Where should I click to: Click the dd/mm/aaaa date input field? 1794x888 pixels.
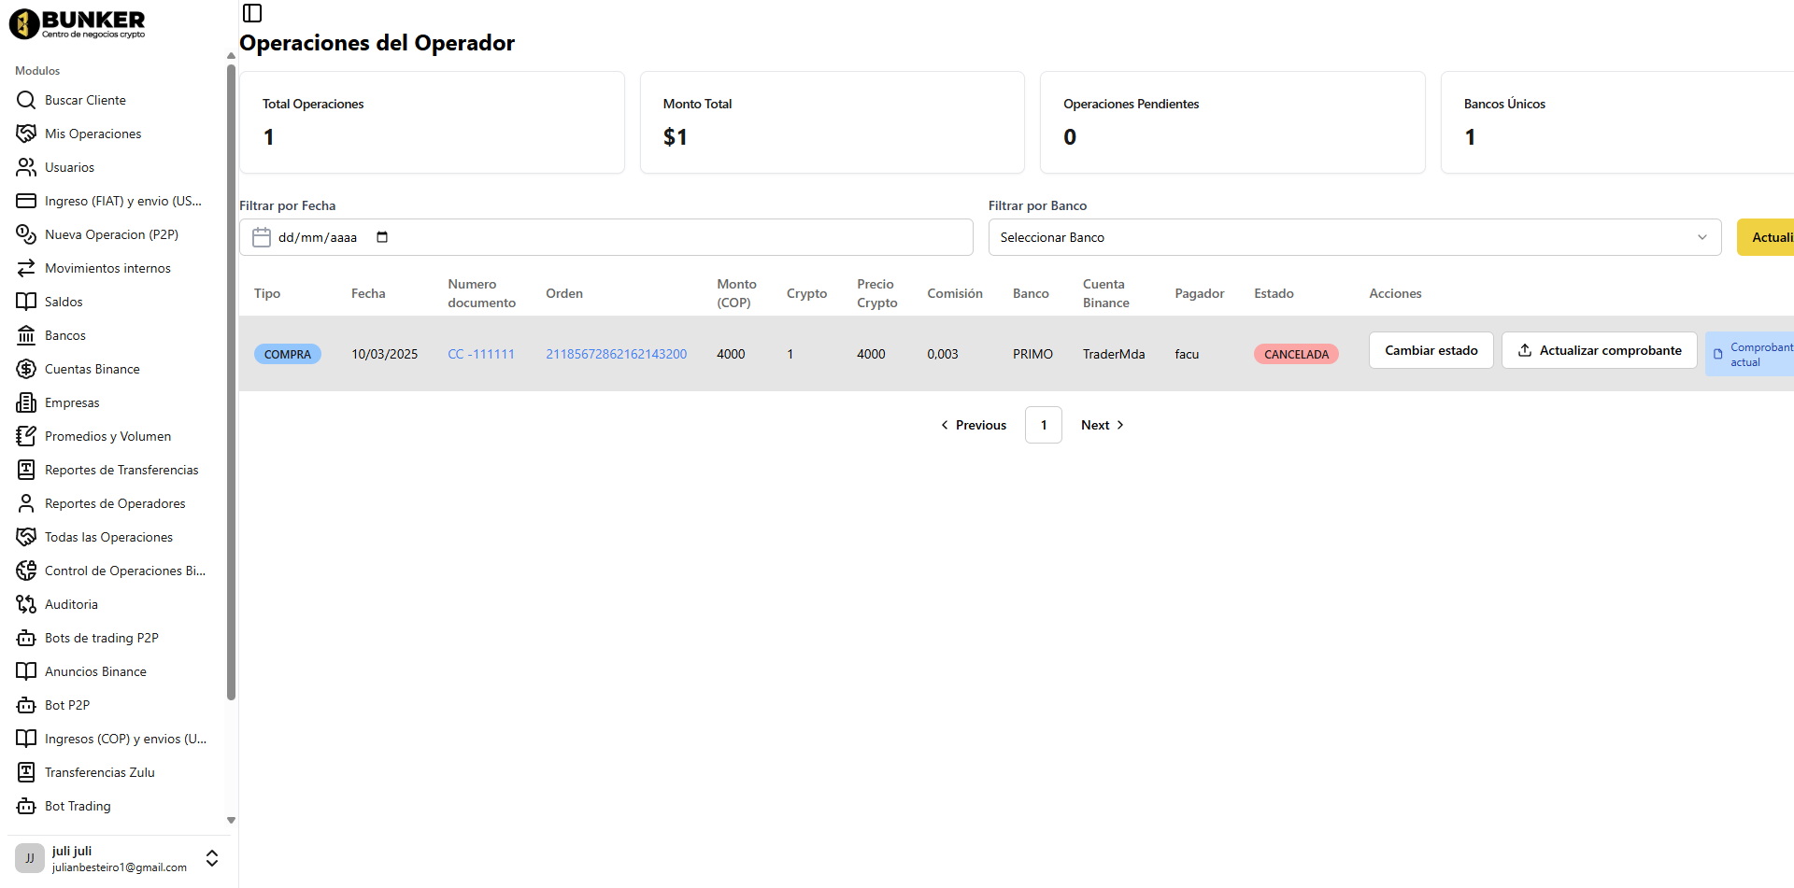[x=318, y=237]
